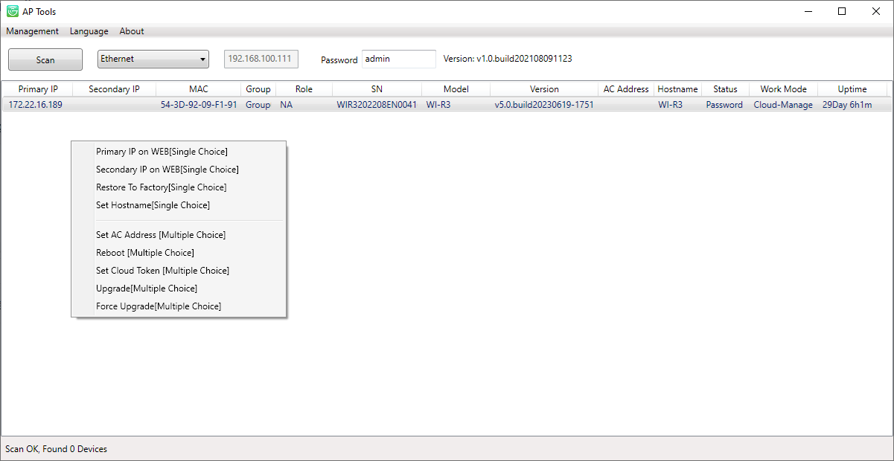Select the WI-R3 device row by MAC address
The image size is (894, 461).
tap(199, 105)
